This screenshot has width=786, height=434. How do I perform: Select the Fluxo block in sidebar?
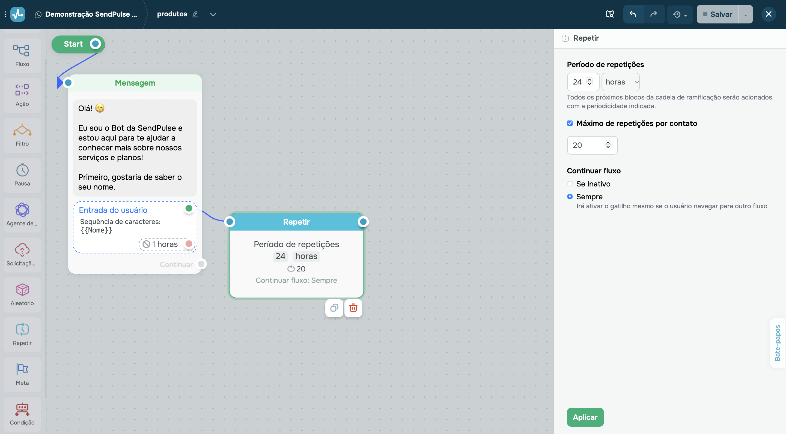coord(22,55)
